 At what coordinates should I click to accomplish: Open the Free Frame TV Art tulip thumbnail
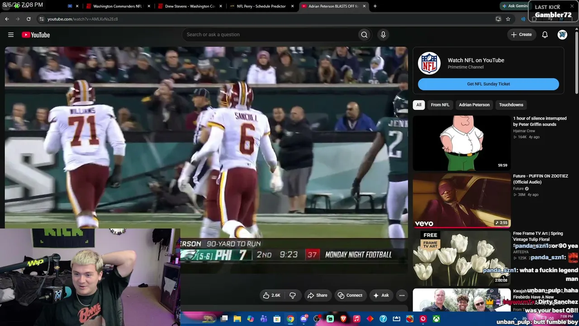(x=461, y=257)
